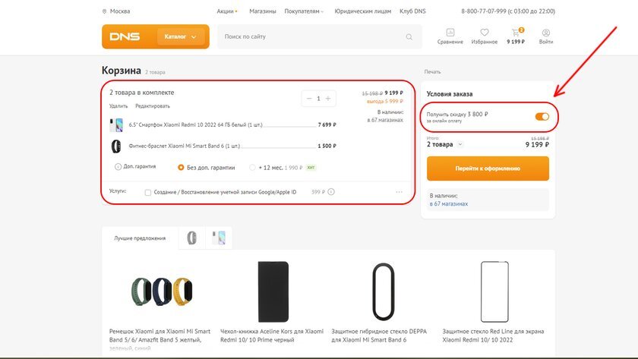Select the +12 мес. warranty radio option

coord(252,168)
